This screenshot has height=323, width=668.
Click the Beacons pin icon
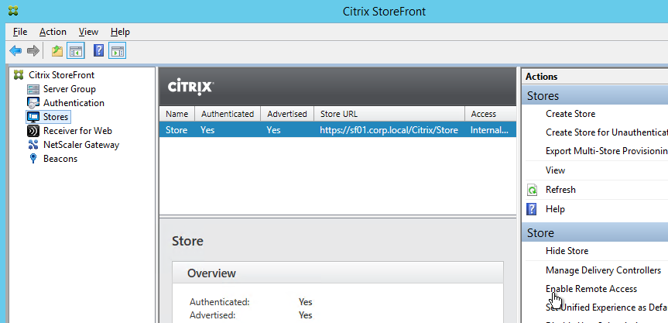[33, 159]
